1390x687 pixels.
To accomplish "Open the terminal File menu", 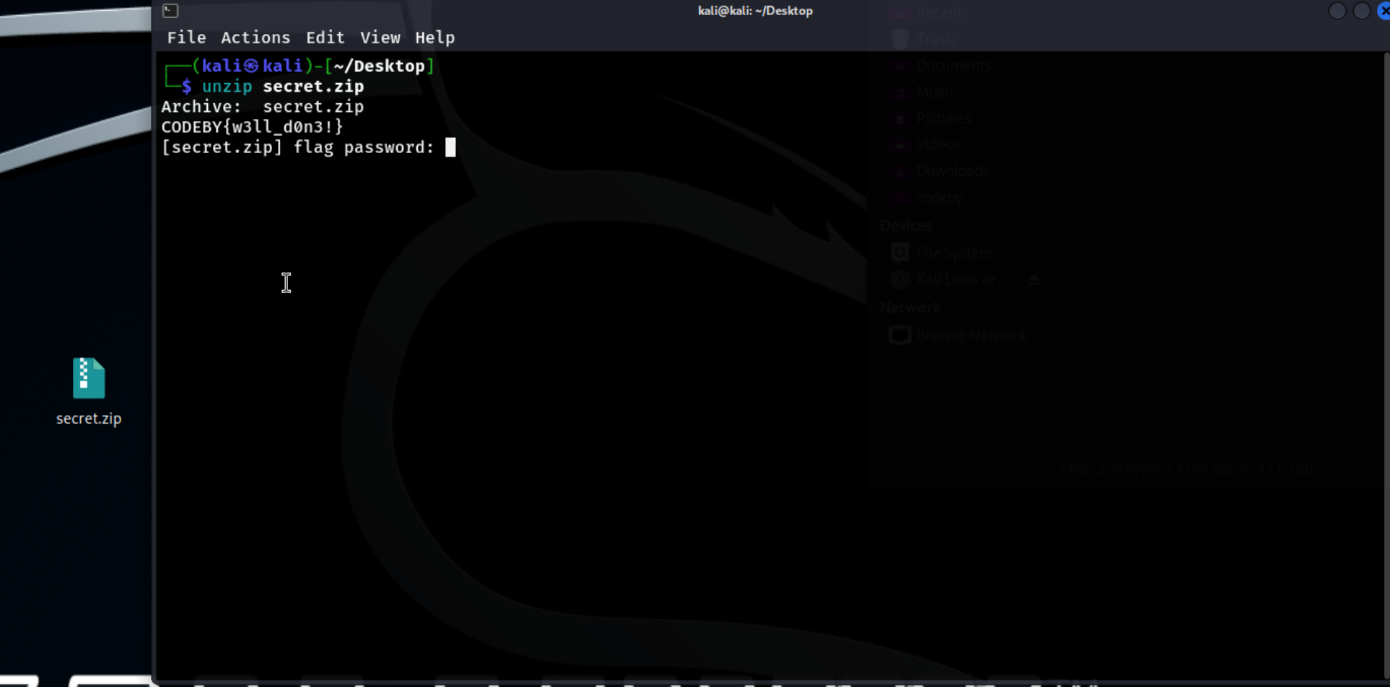I will (186, 38).
